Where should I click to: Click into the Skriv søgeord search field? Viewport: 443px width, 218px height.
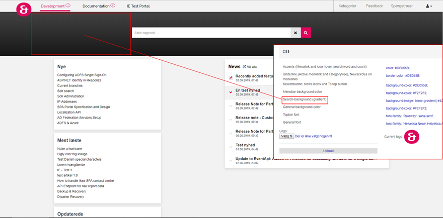point(211,33)
